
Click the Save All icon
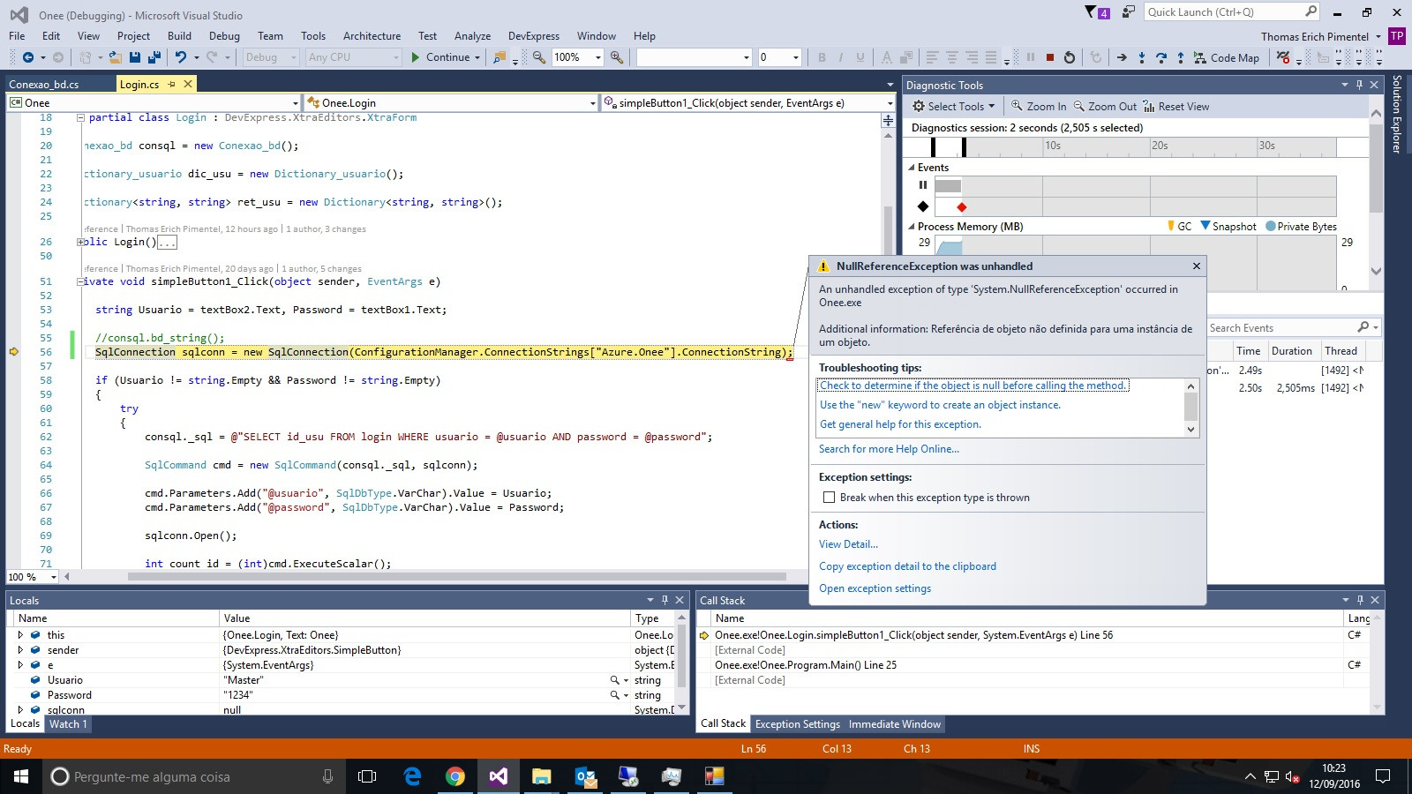pyautogui.click(x=154, y=57)
